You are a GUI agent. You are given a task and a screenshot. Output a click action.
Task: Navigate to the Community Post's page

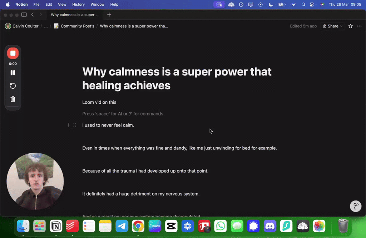click(x=77, y=26)
